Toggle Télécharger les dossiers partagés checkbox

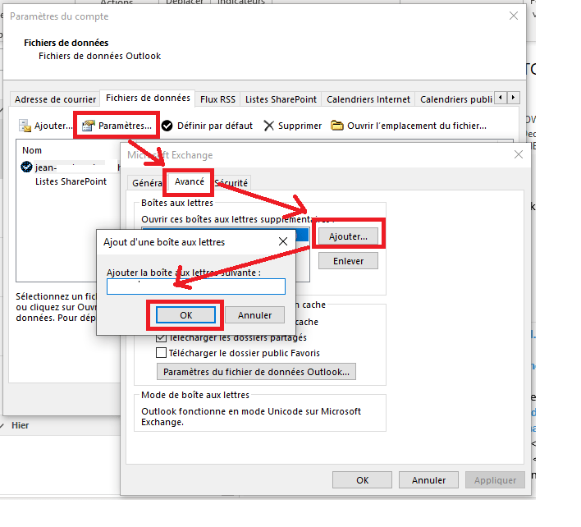pyautogui.click(x=162, y=337)
